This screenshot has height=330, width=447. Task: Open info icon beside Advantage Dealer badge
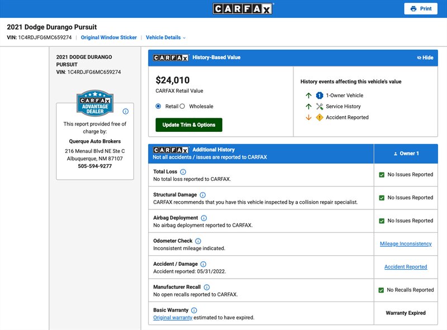125,112
